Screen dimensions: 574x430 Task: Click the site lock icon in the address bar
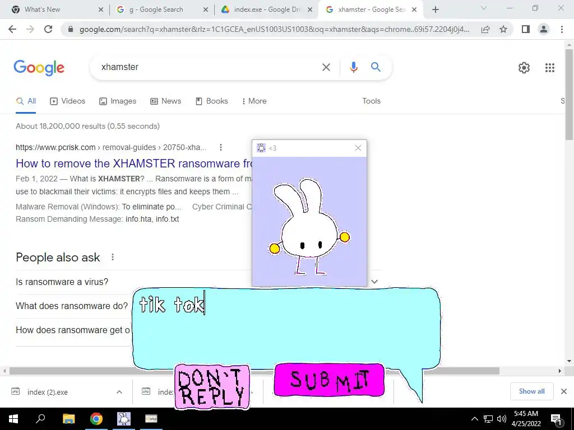pos(71,29)
